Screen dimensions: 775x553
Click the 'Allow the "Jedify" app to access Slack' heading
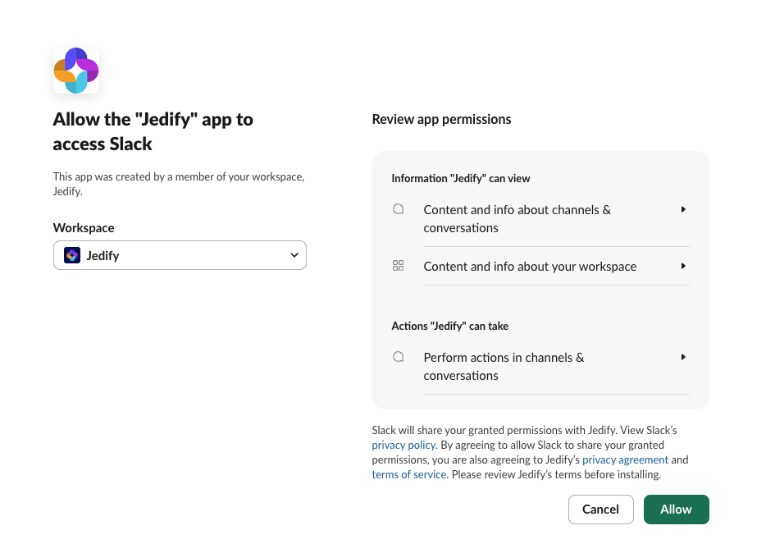(x=153, y=131)
